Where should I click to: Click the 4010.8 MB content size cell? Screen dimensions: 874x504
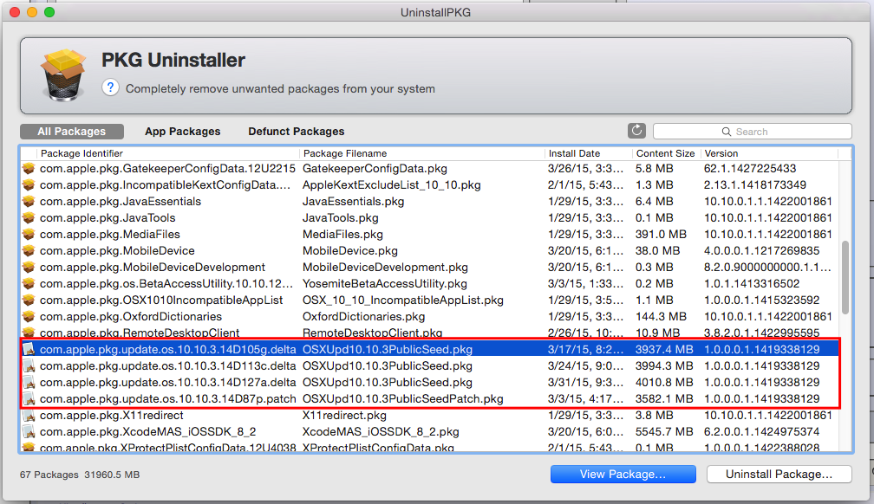[664, 382]
